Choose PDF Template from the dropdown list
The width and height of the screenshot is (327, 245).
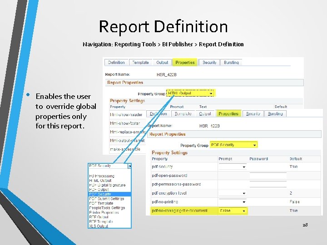pos(101,203)
